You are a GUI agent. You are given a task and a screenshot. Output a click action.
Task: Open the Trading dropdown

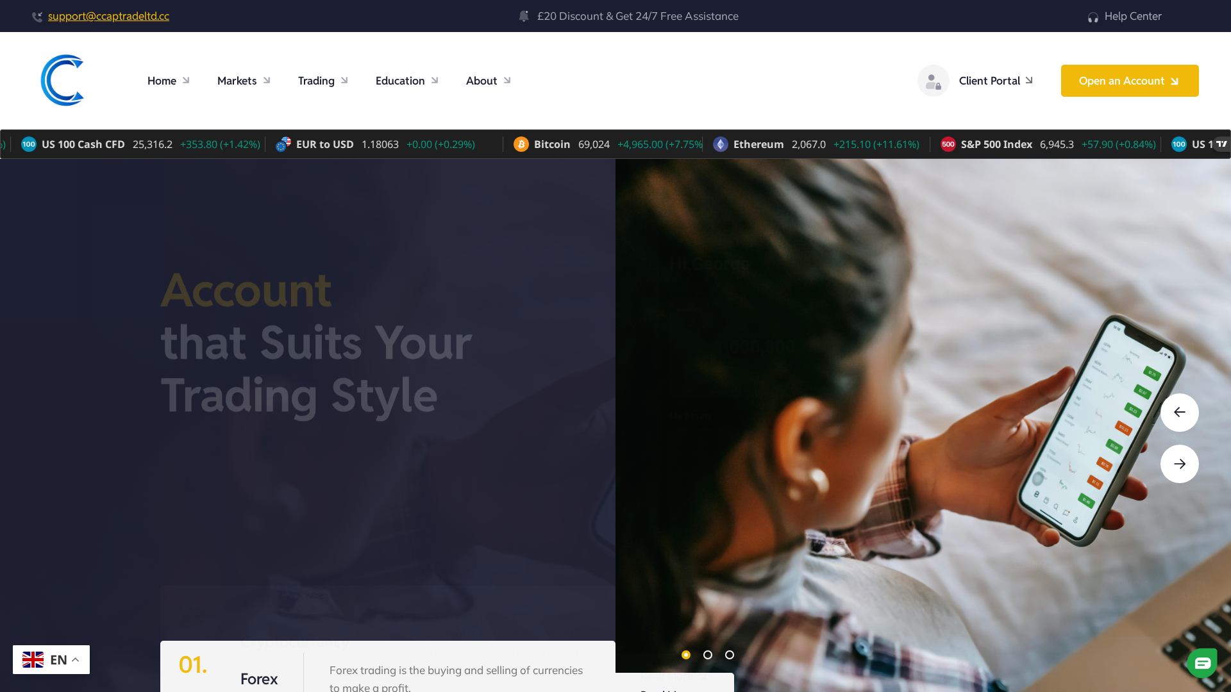(x=315, y=81)
